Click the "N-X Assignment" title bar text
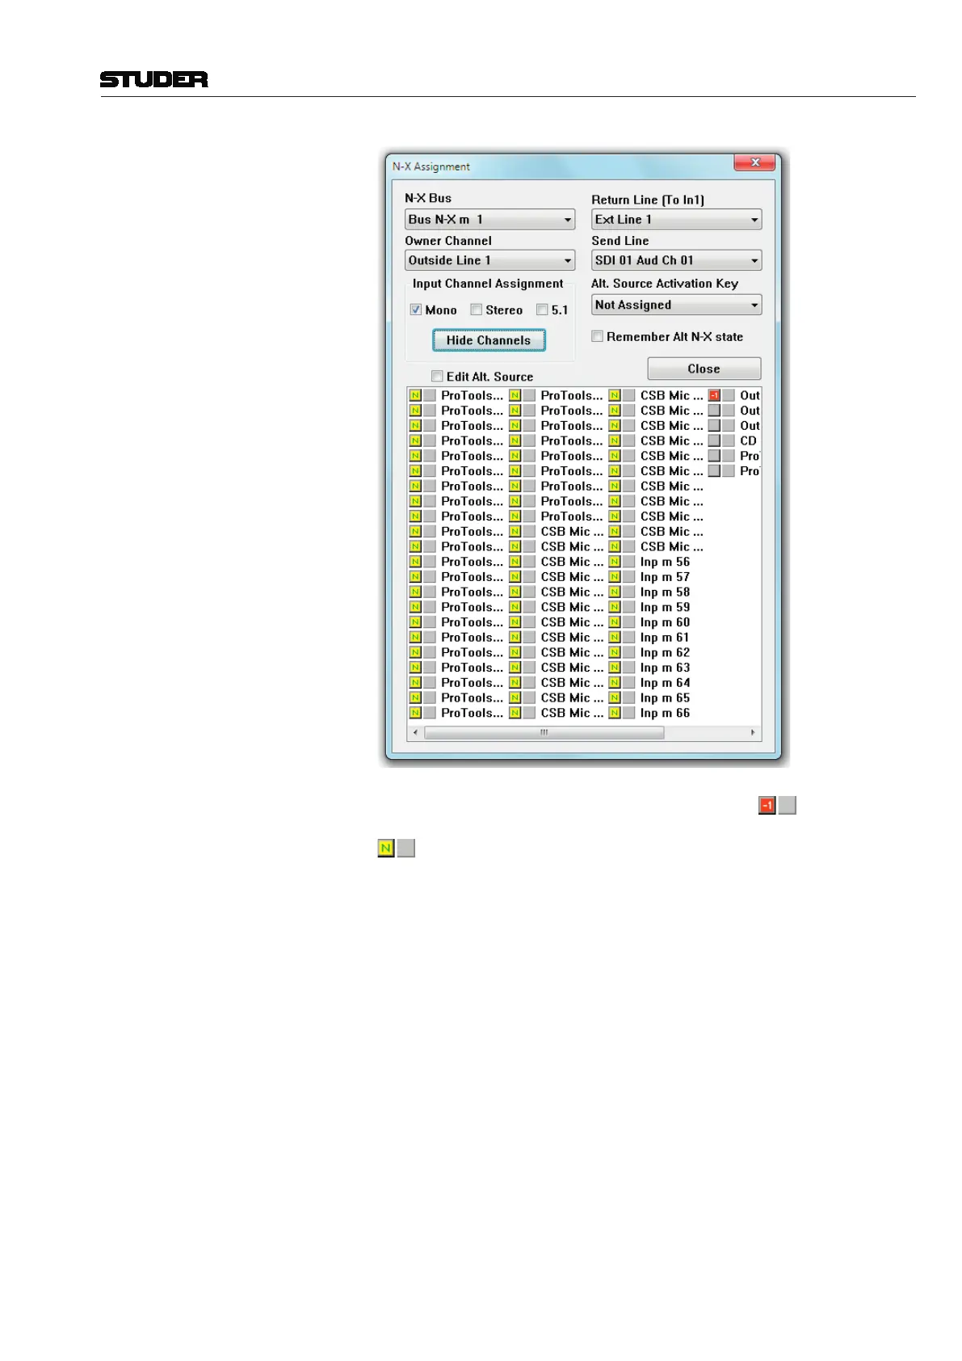This screenshot has width=962, height=1361. coord(431,166)
